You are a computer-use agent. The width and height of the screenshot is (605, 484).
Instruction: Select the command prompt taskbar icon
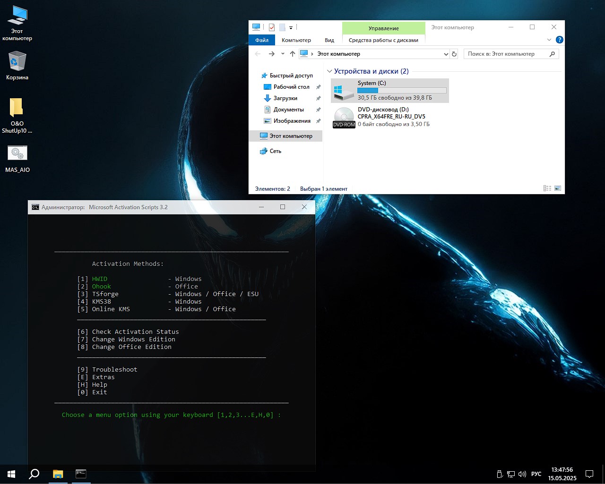click(81, 474)
